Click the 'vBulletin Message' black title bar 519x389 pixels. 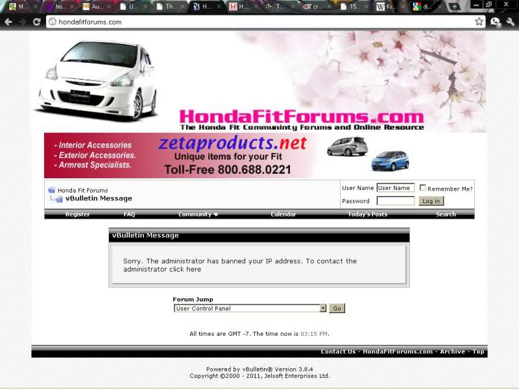click(259, 235)
